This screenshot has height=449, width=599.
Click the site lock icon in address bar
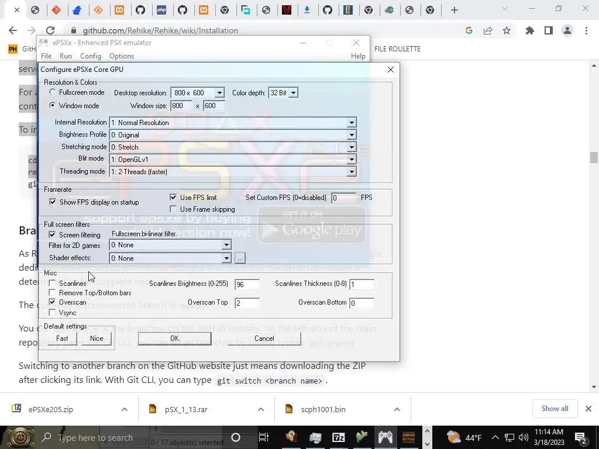74,30
